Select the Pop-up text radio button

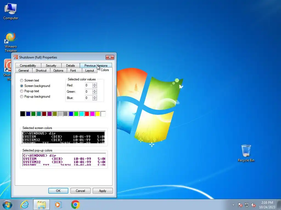pos(22,91)
